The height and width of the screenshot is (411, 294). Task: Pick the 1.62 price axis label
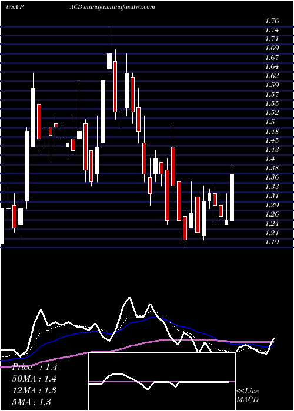click(272, 76)
